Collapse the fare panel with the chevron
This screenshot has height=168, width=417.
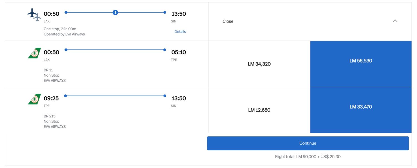(395, 21)
